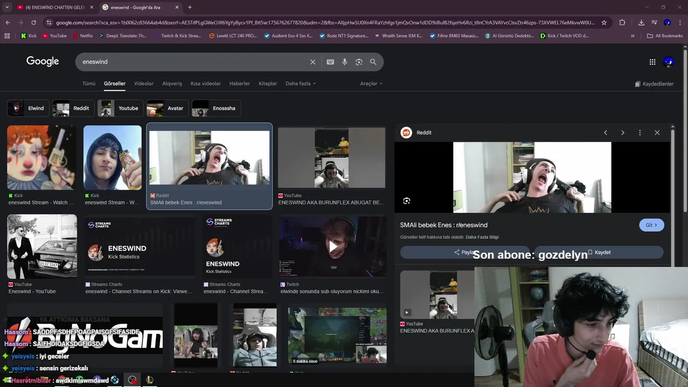
Task: Filter images by the Avatar chip
Action: [167, 108]
